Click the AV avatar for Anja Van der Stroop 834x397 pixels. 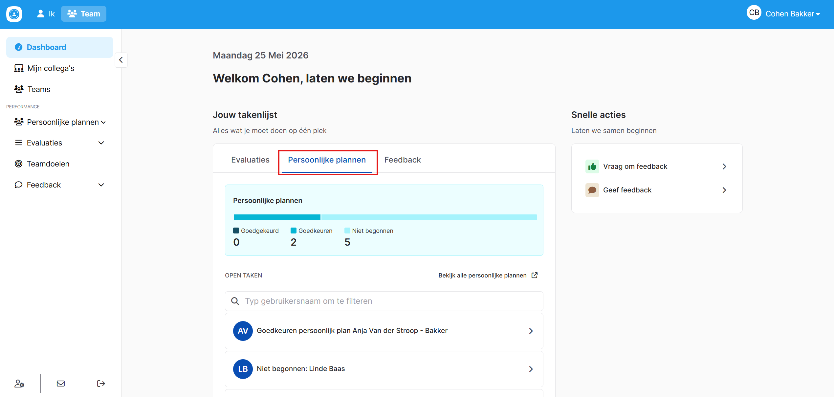click(x=243, y=331)
